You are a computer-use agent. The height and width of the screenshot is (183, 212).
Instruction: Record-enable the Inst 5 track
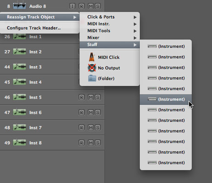pos(81,97)
